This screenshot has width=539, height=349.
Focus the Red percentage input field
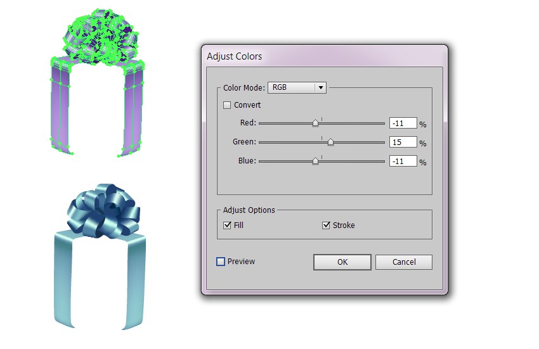(x=403, y=123)
